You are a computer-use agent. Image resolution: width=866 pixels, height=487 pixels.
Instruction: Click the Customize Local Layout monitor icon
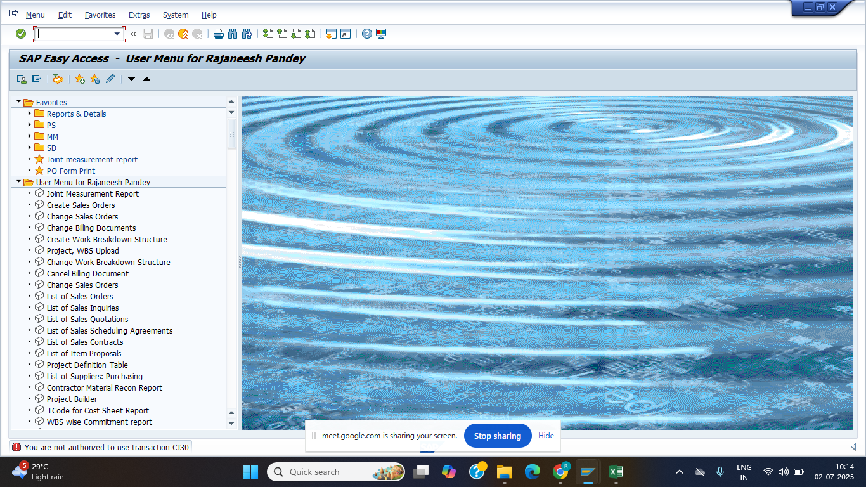381,34
